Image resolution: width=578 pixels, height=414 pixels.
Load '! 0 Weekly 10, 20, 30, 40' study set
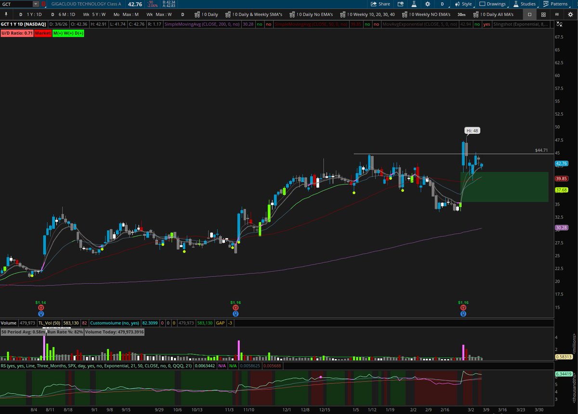[367, 14]
